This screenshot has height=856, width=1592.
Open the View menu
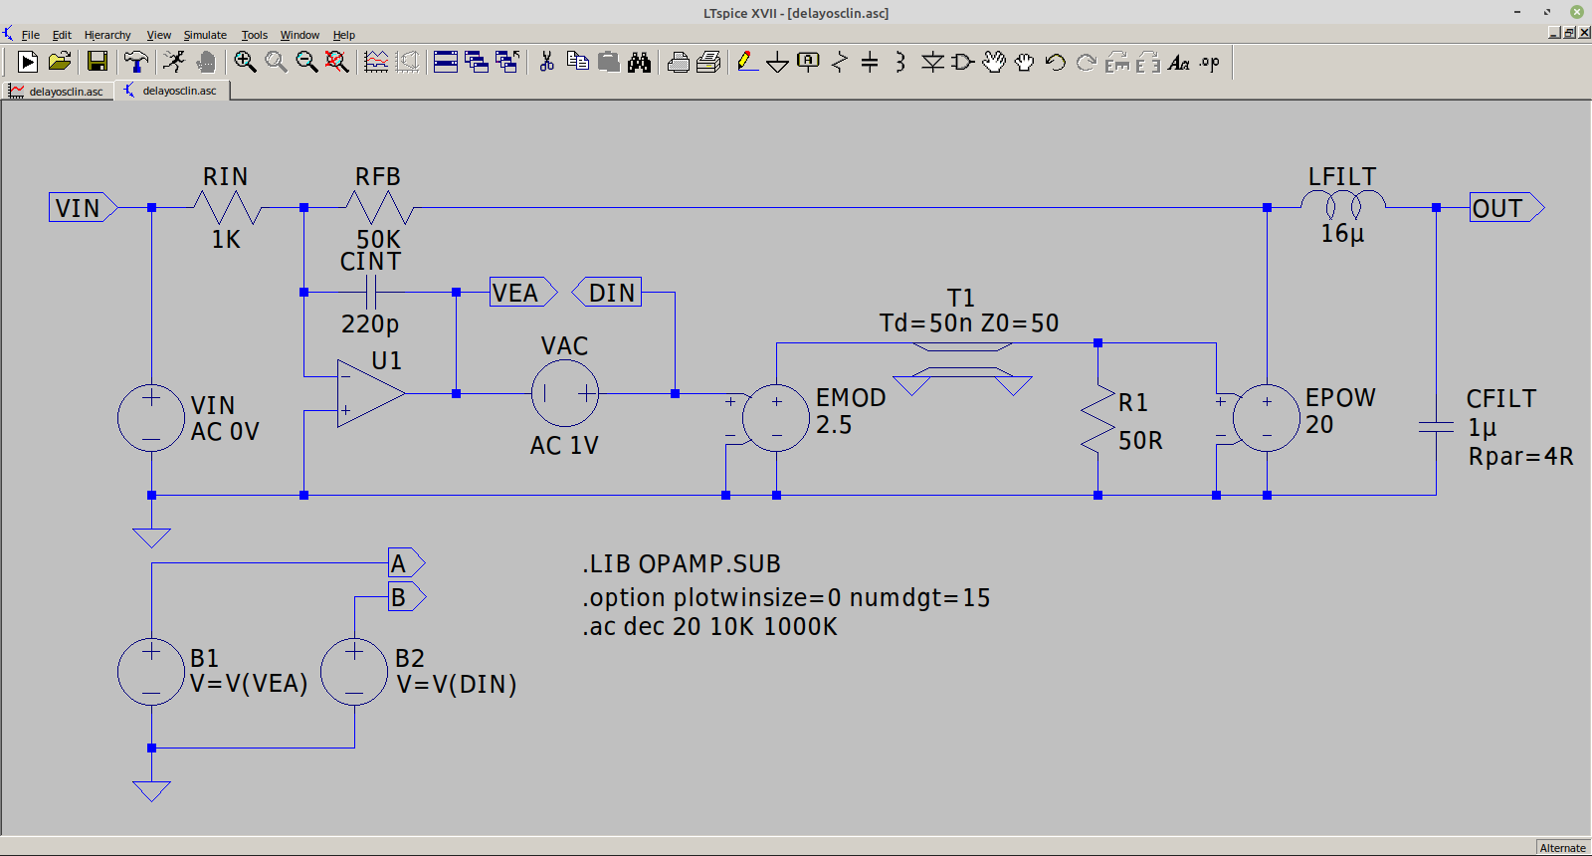coord(159,35)
